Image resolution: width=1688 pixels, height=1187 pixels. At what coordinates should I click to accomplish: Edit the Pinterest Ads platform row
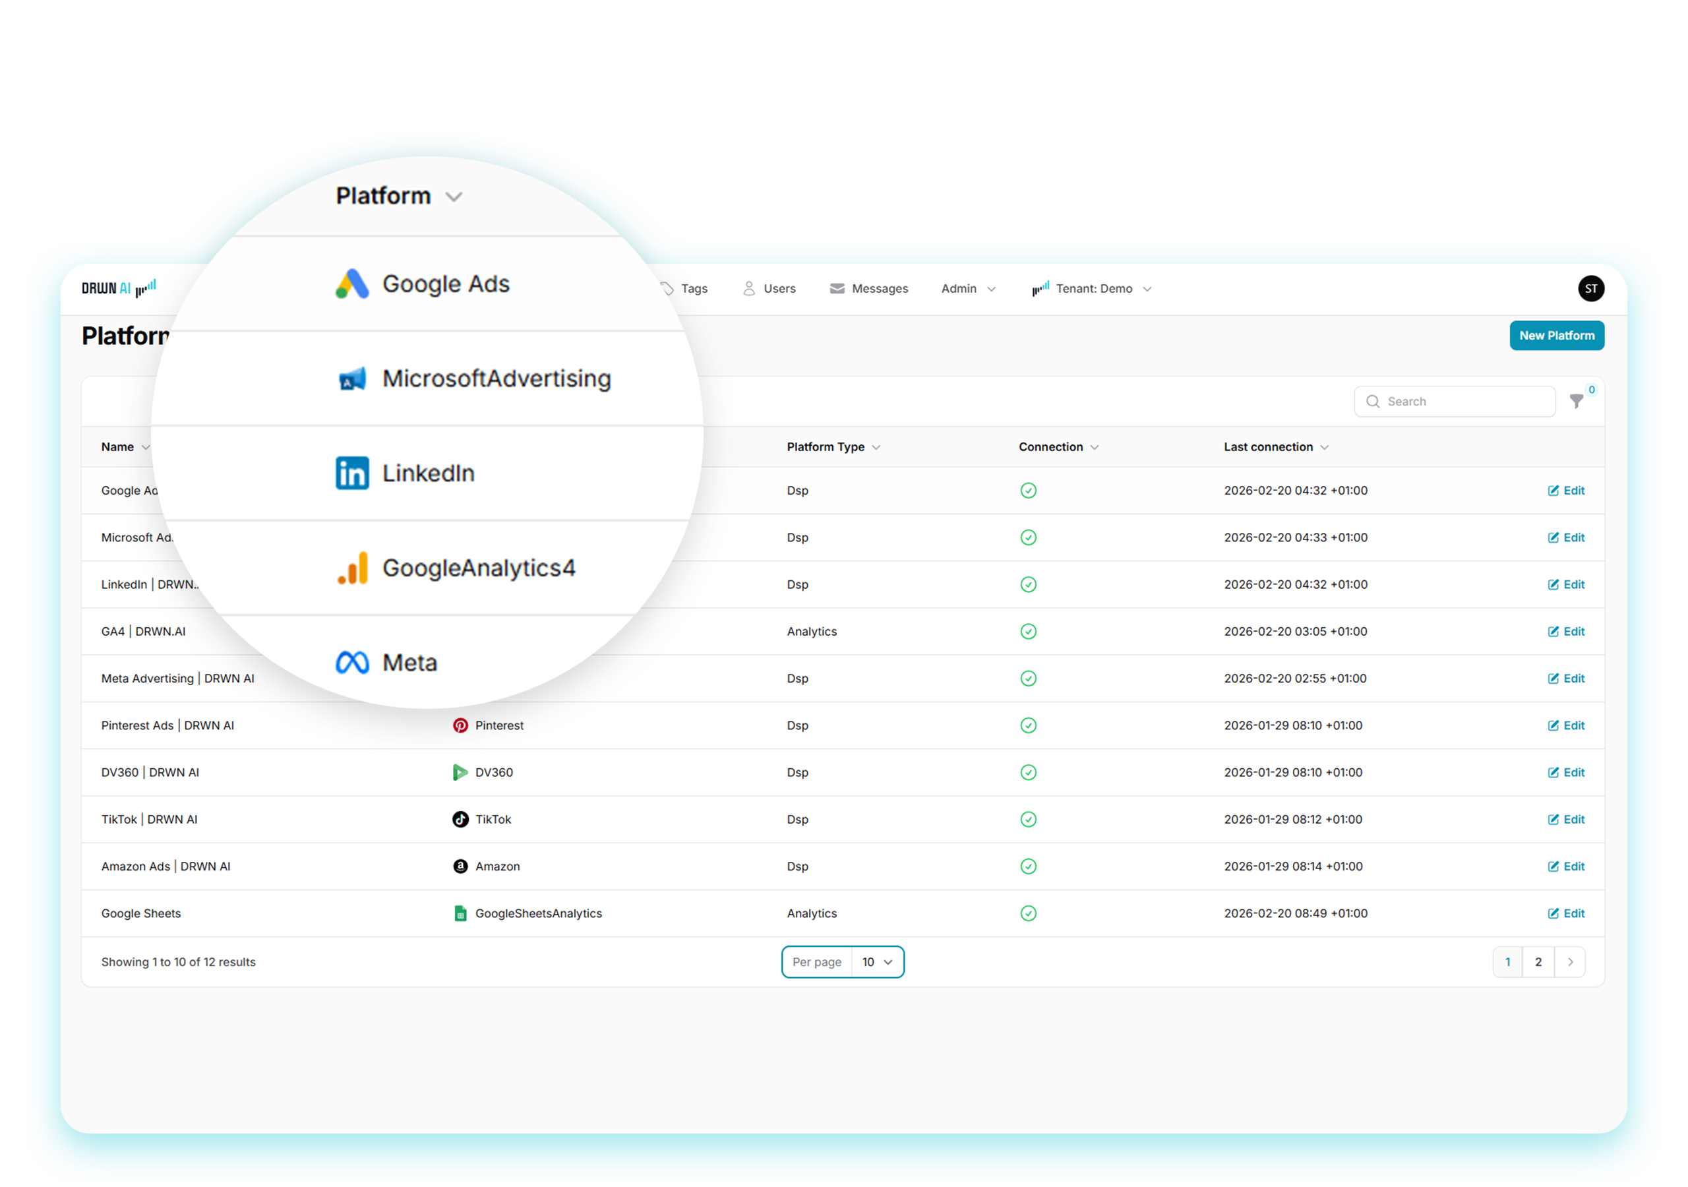click(1566, 725)
